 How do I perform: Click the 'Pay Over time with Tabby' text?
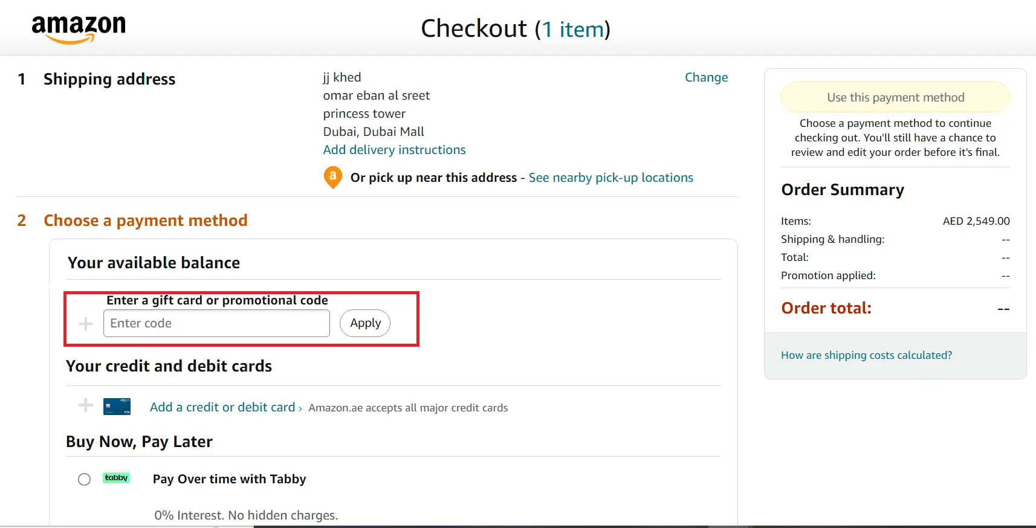coord(229,479)
